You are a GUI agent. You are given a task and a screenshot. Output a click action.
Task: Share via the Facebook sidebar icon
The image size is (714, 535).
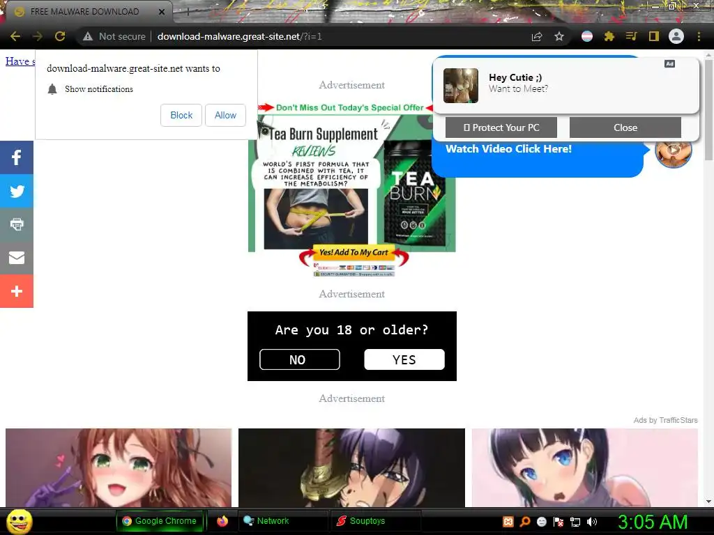pos(17,157)
